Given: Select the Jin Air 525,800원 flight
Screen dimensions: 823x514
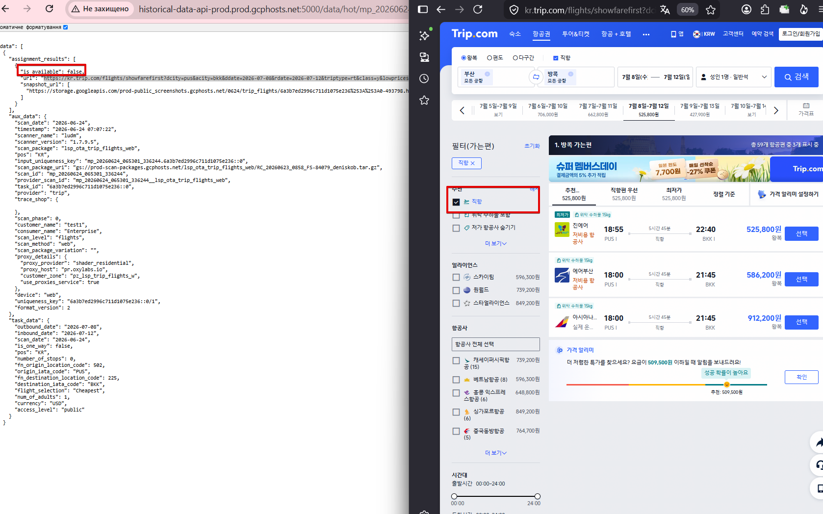Looking at the screenshot, I should (x=801, y=234).
